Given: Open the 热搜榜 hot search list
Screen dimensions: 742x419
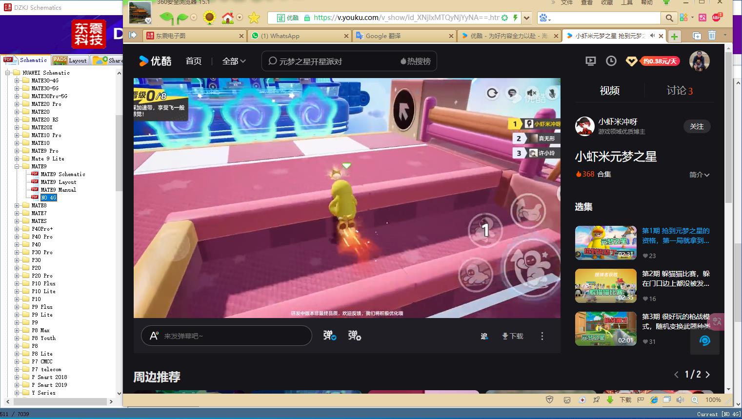Looking at the screenshot, I should [x=416, y=61].
